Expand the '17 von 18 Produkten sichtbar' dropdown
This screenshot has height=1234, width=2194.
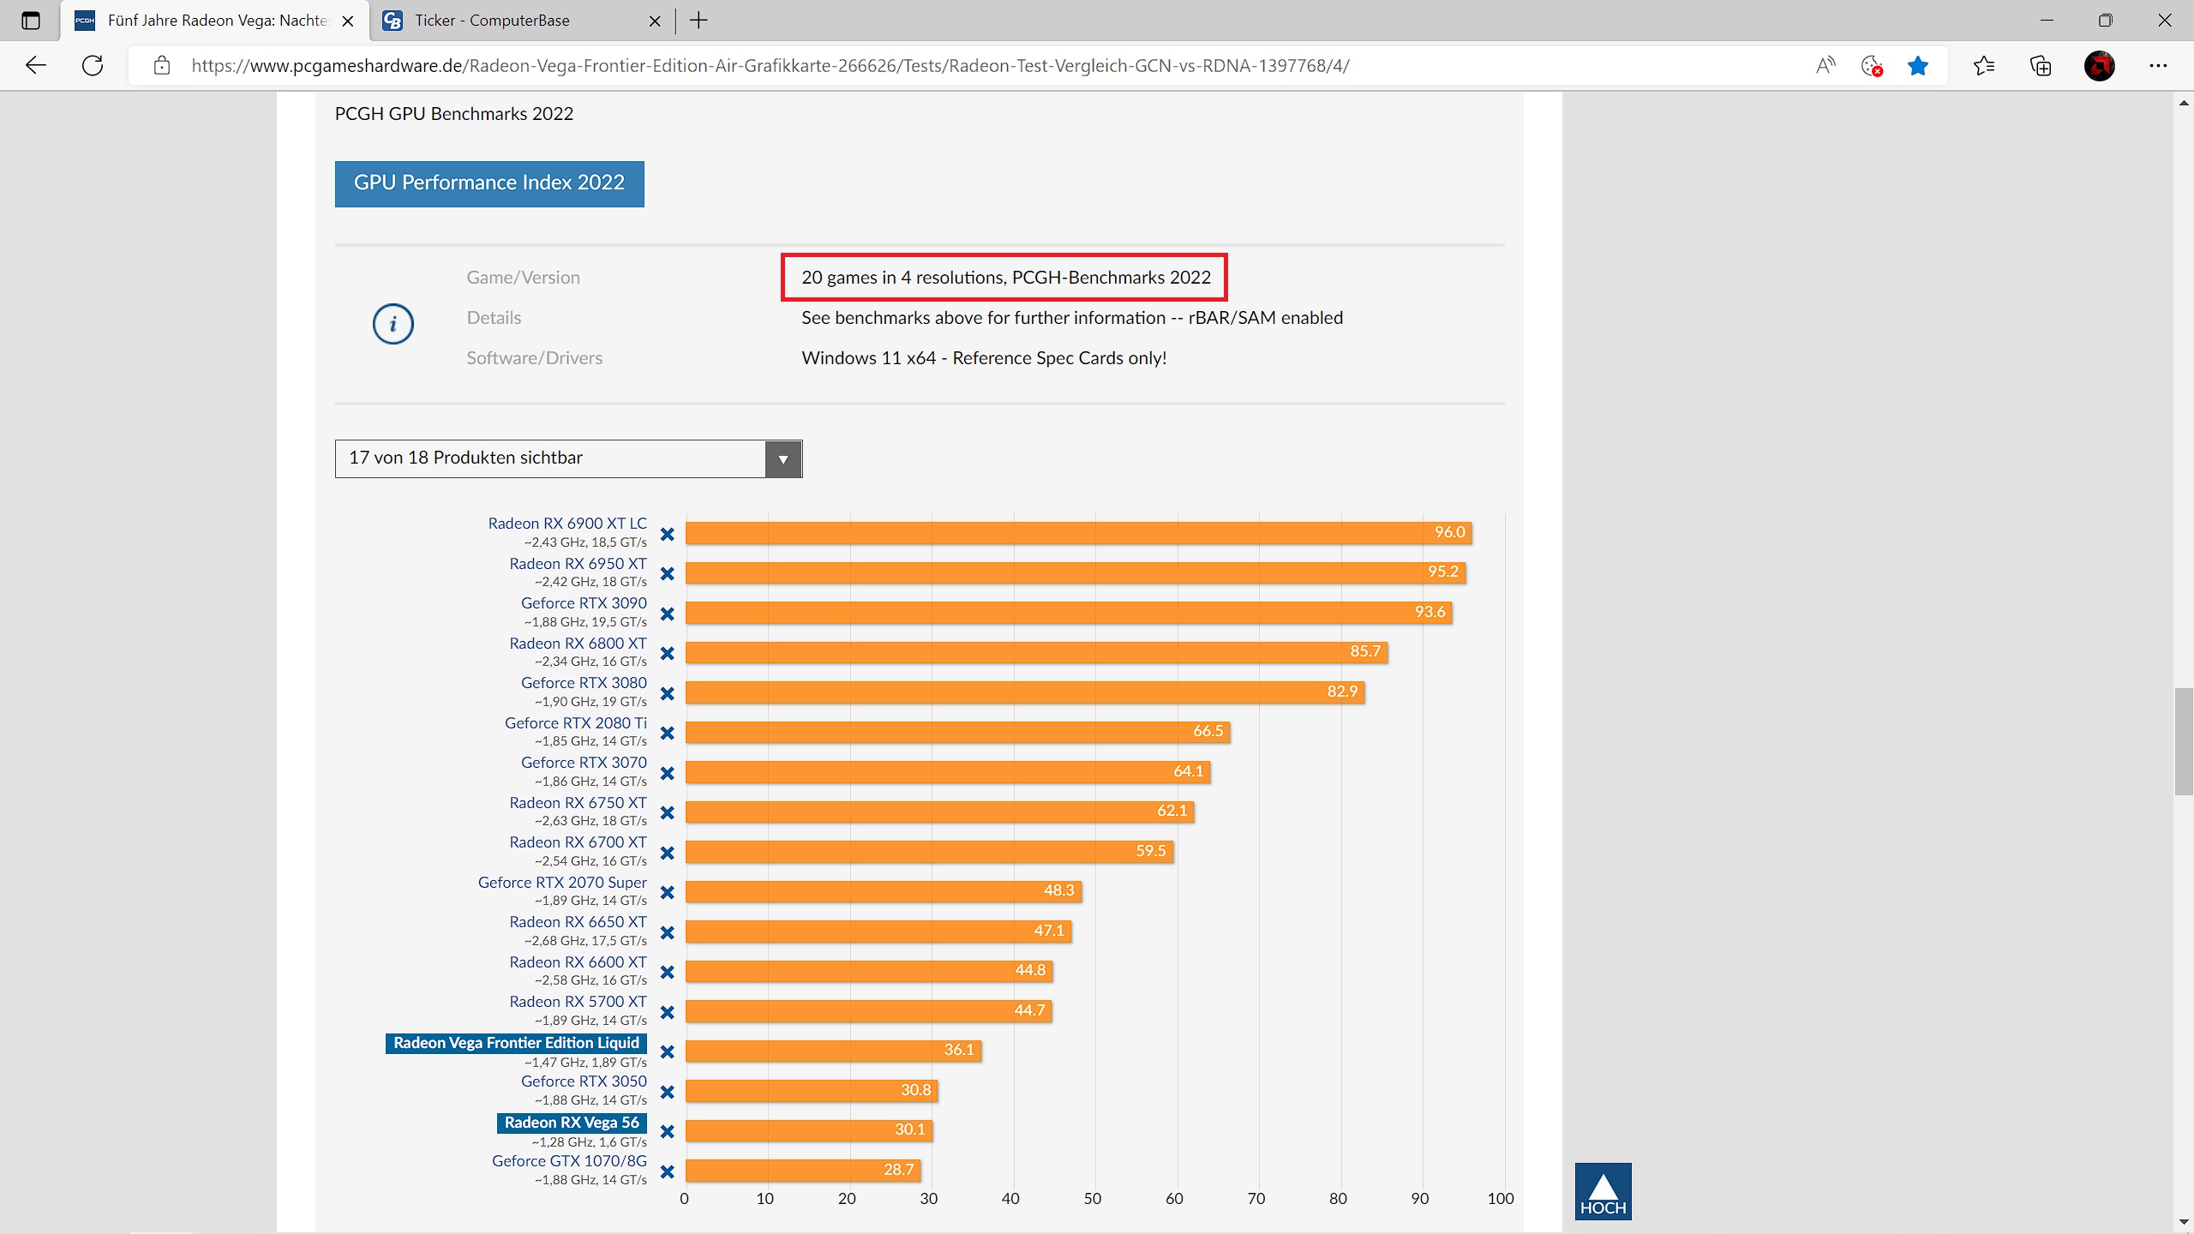pos(550,458)
